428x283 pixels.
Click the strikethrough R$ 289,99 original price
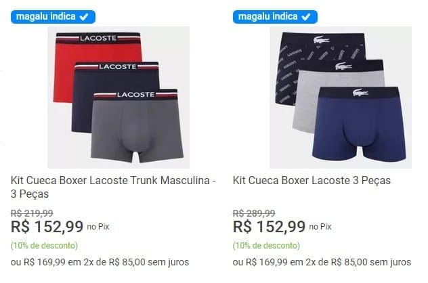pyautogui.click(x=254, y=213)
